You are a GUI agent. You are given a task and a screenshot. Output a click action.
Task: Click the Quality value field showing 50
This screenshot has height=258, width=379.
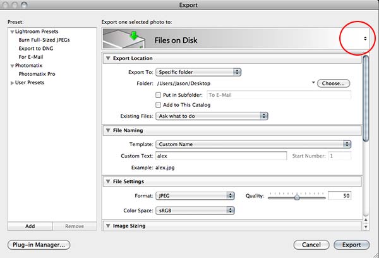coord(339,195)
